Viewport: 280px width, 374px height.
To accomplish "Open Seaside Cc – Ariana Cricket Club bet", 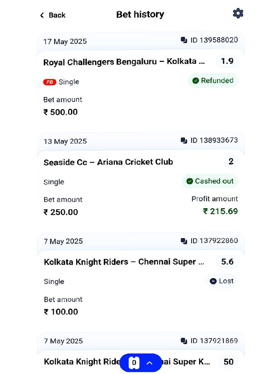I will pos(108,162).
